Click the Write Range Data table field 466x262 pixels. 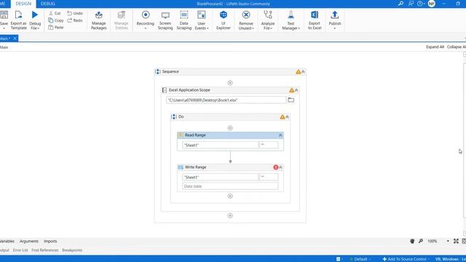tap(230, 186)
